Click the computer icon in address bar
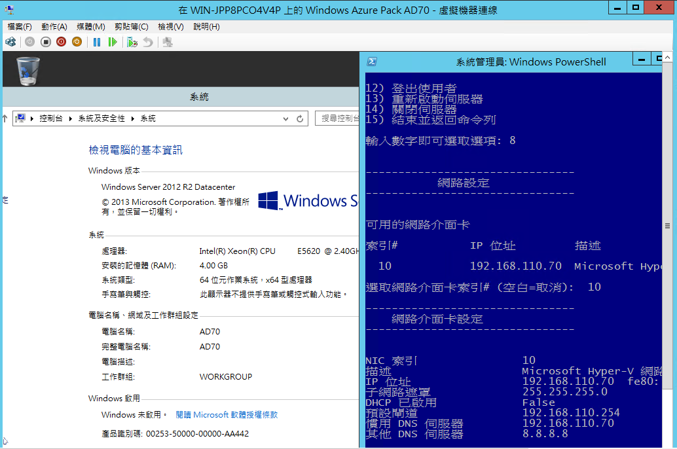 20,118
